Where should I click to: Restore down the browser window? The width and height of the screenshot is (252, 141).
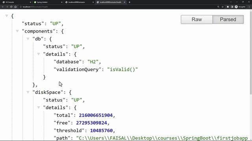[243, 2]
